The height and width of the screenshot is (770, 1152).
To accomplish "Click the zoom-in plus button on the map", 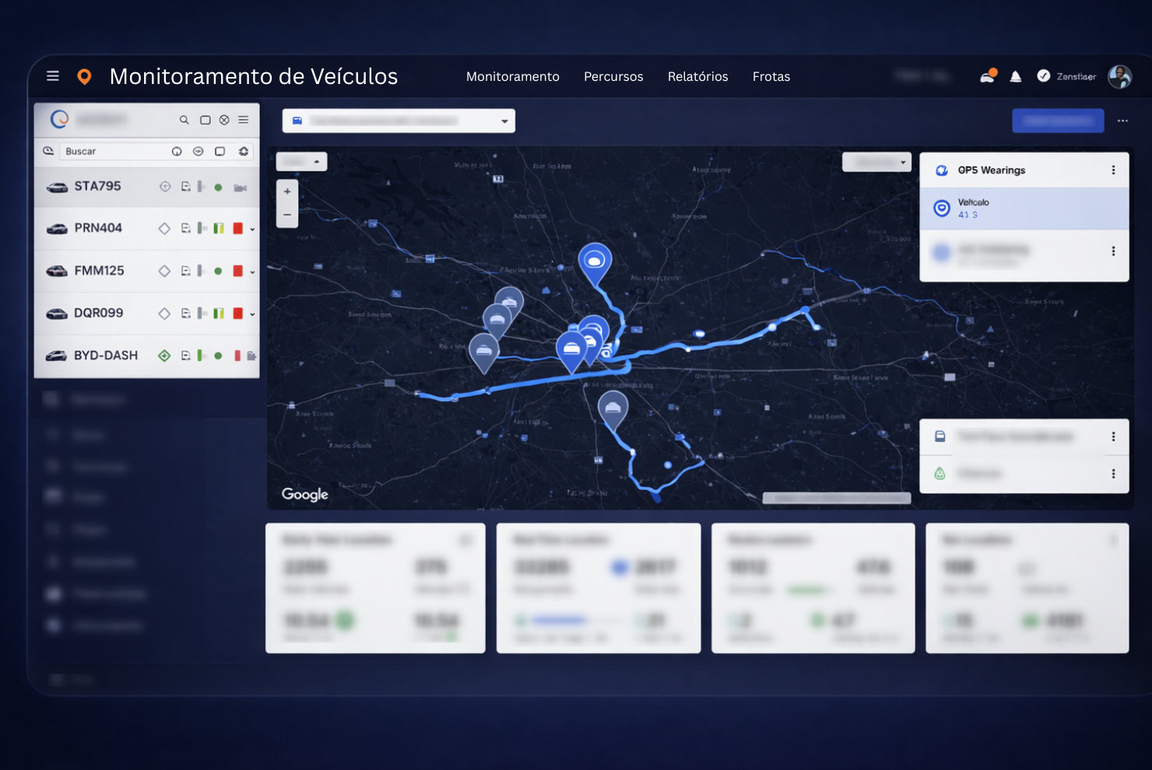I will (x=286, y=191).
